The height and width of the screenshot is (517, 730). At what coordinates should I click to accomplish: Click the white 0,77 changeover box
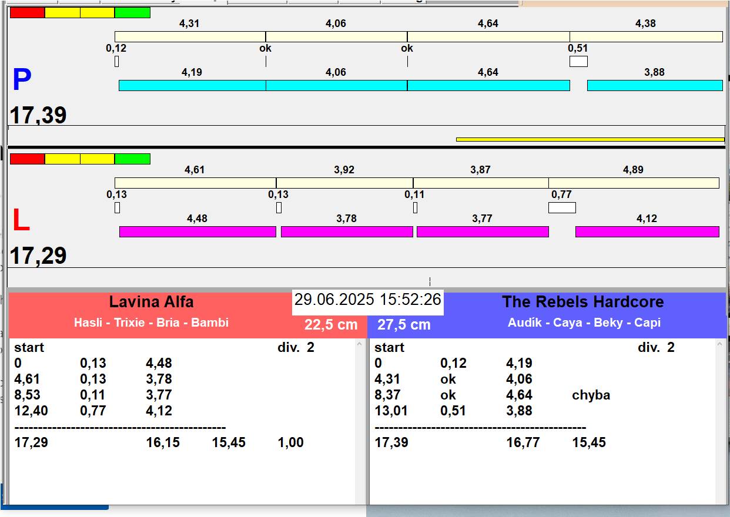pyautogui.click(x=562, y=207)
